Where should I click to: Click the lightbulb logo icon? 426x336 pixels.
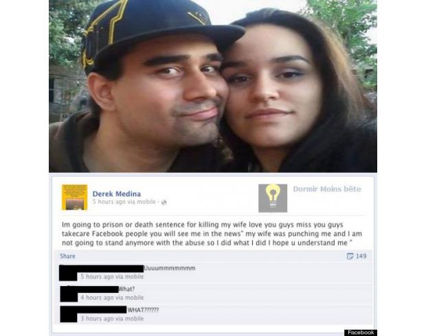pos(273,198)
